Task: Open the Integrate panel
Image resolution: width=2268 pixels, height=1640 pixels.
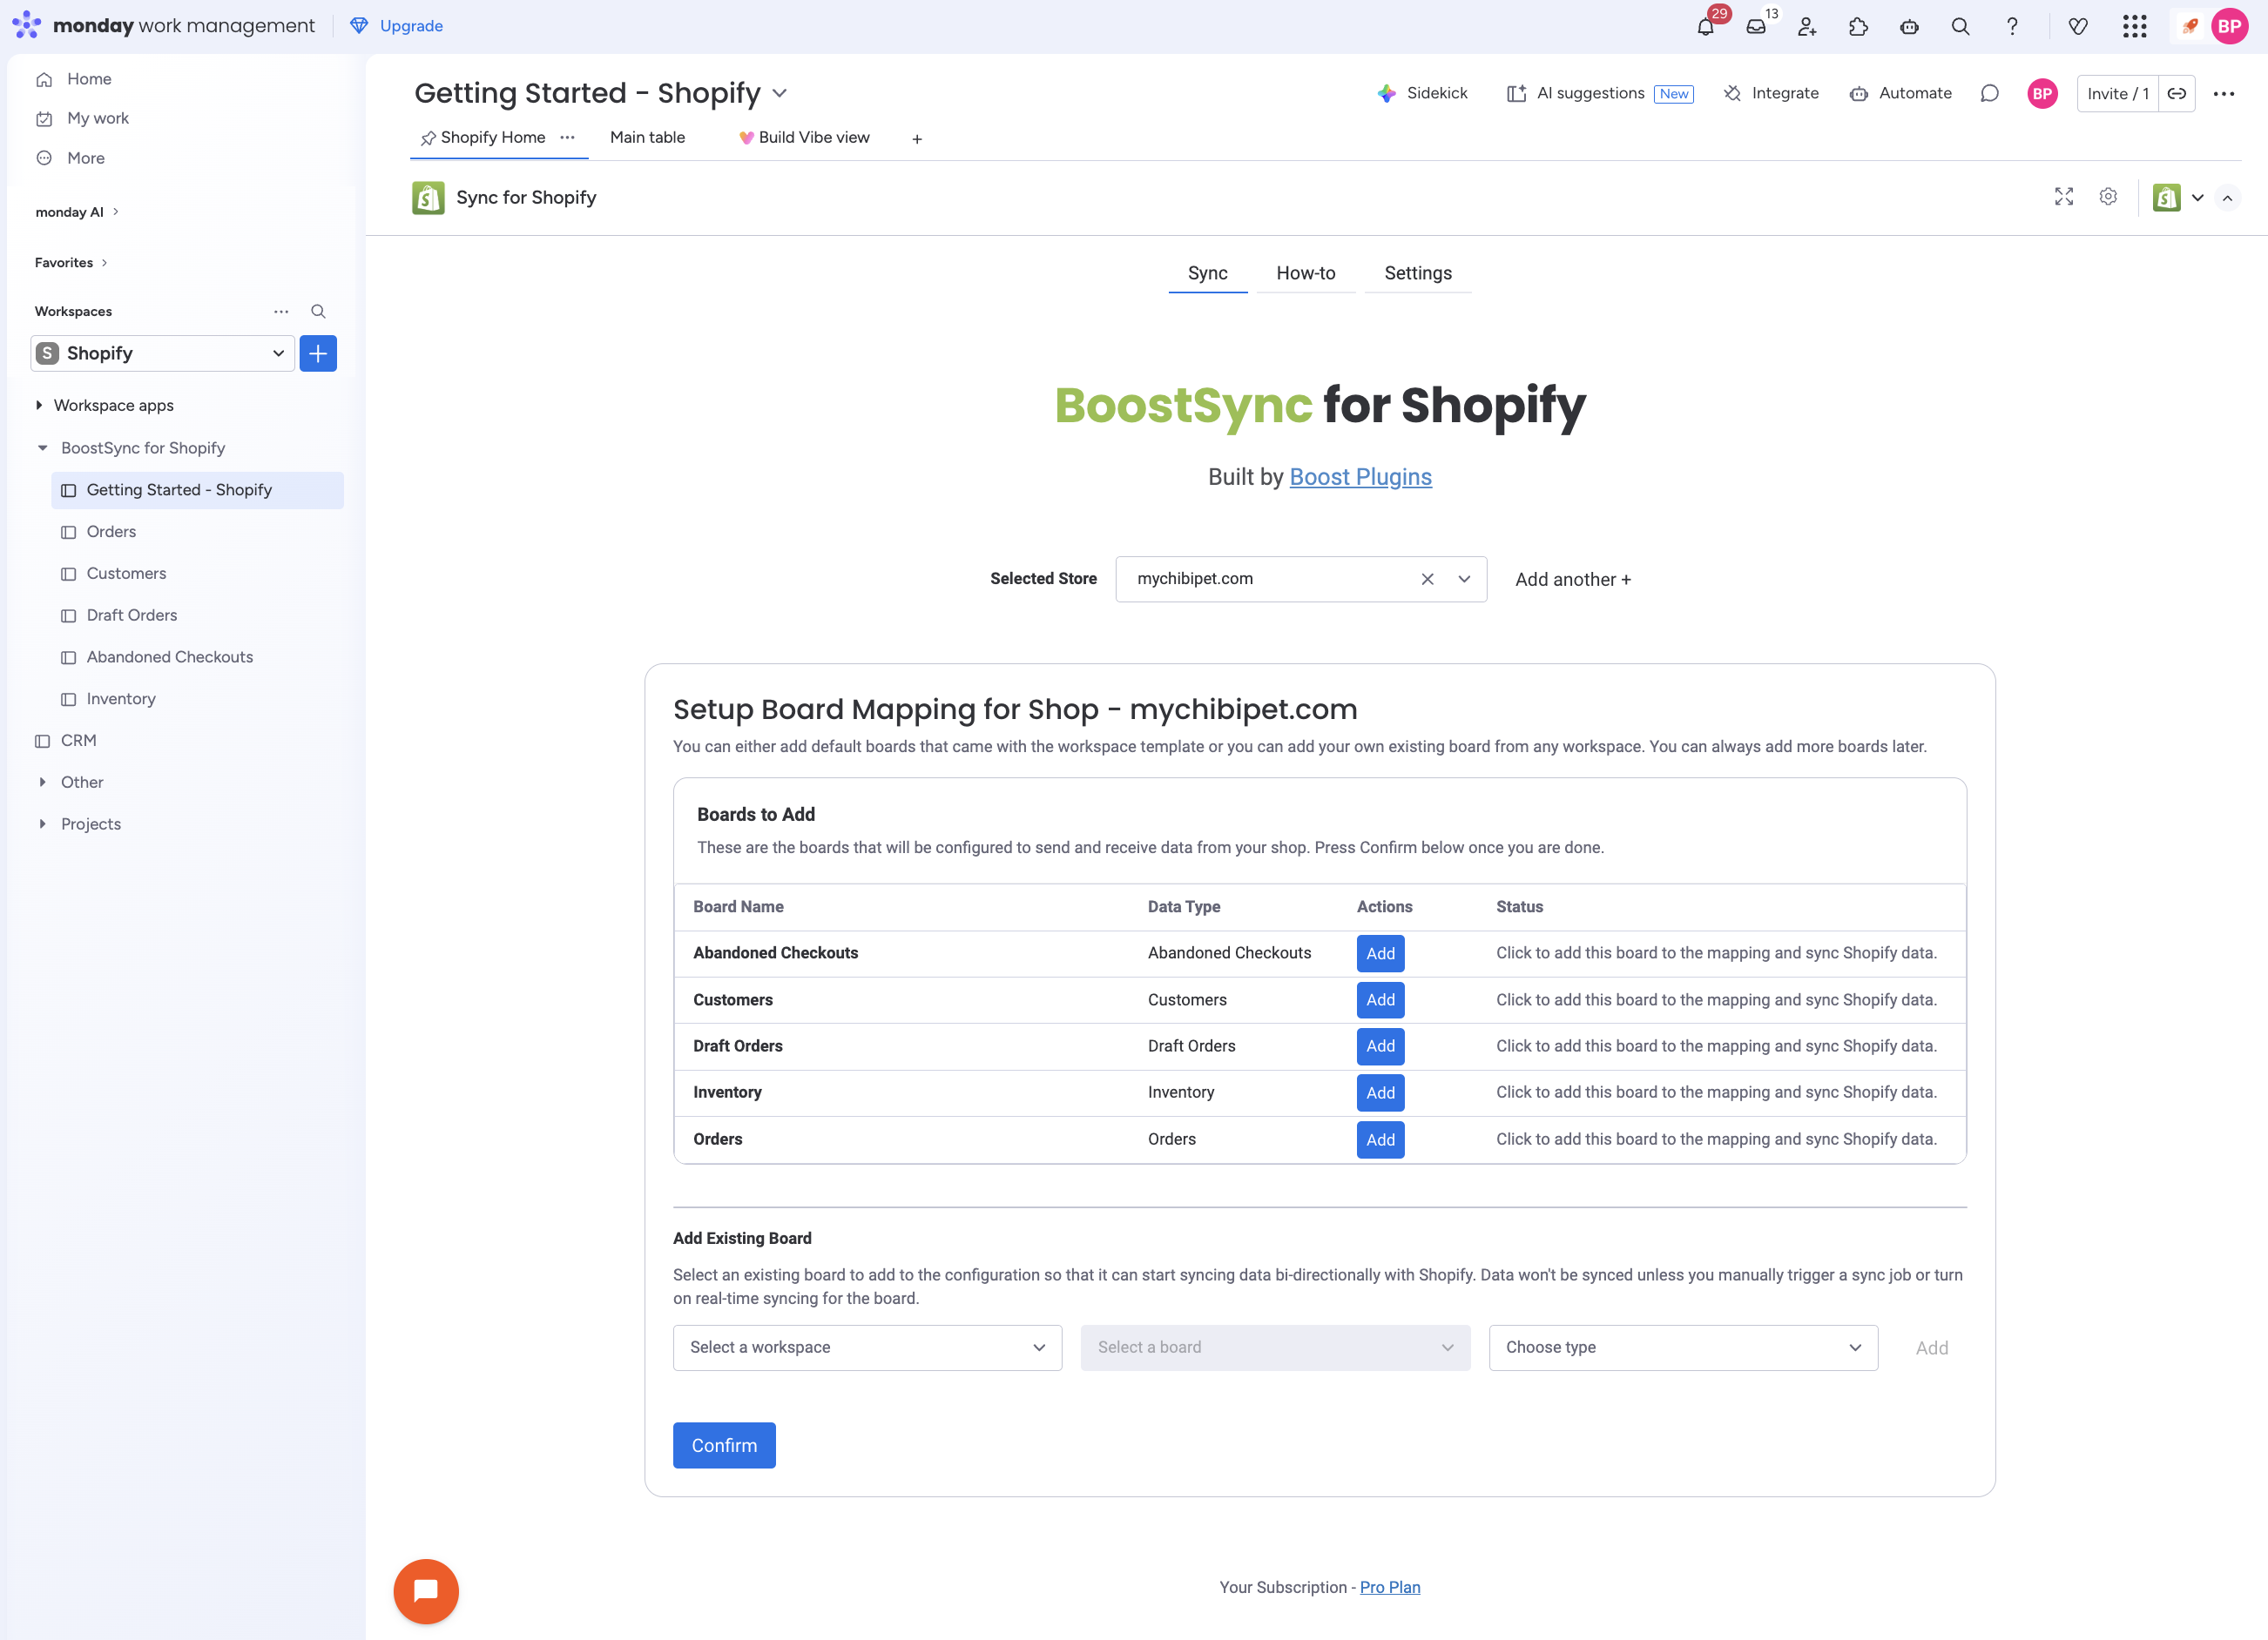Action: coord(1771,93)
